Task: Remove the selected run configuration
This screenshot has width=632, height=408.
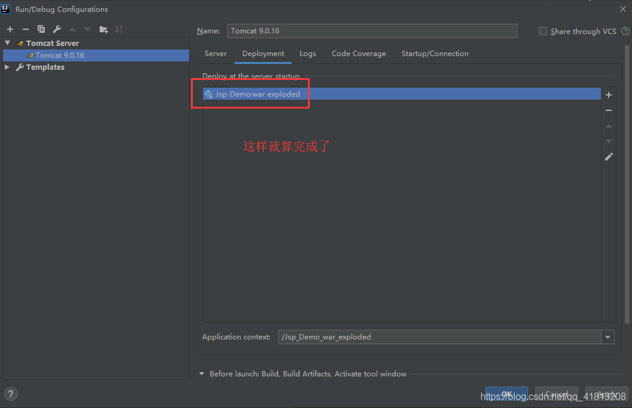Action: [x=25, y=29]
